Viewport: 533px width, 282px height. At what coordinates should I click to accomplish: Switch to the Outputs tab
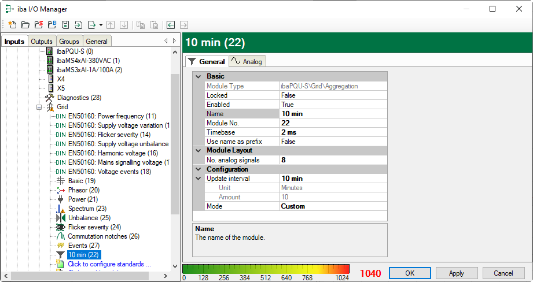click(42, 42)
